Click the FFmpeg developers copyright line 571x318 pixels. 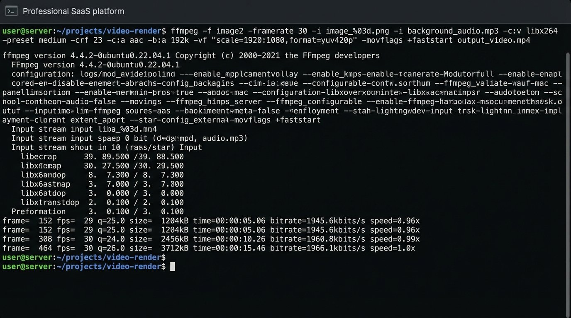click(191, 55)
